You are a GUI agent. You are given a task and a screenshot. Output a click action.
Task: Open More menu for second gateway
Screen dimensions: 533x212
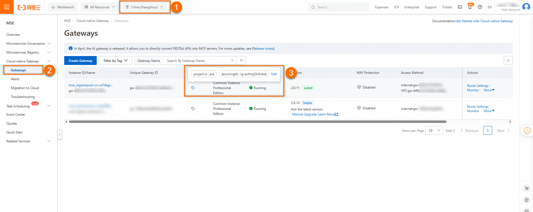(489, 111)
